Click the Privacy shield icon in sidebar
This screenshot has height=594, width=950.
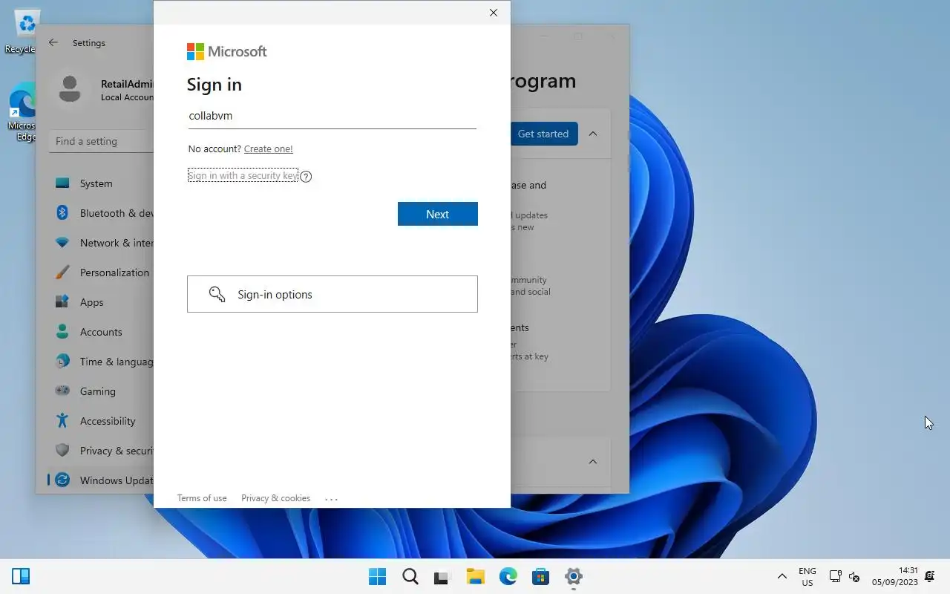pos(62,451)
